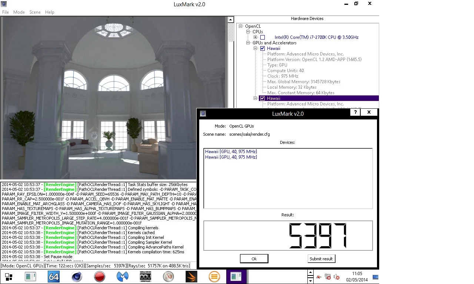Click the 5397 result display
474x284 pixels.
coord(288,236)
